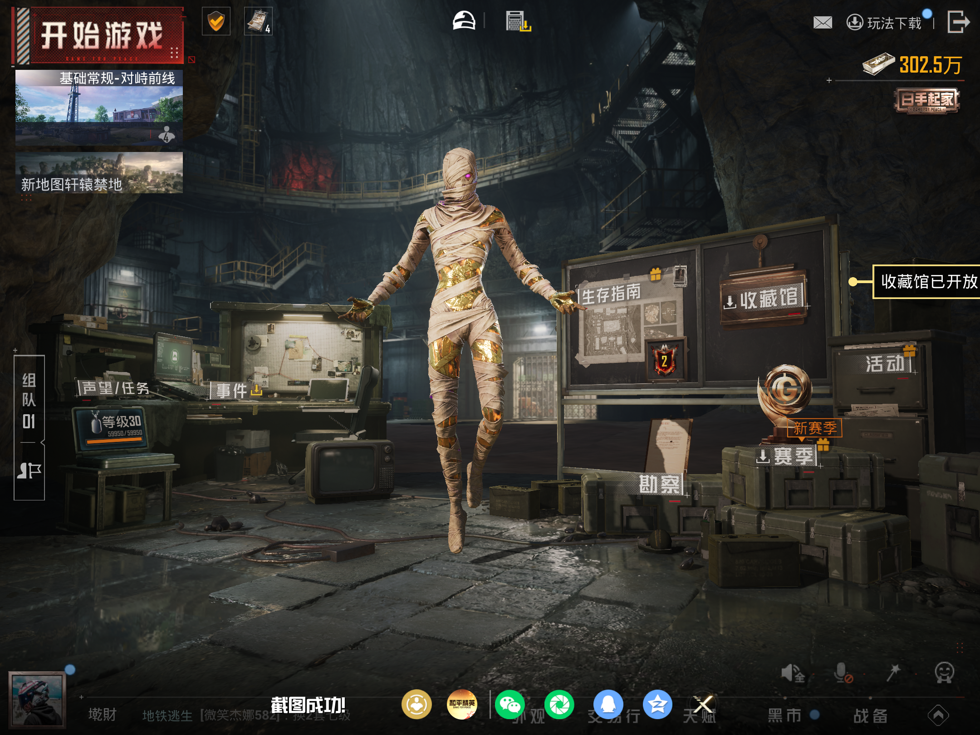Open the mission card icon showing 4
Screen dimensions: 980x735
258,21
